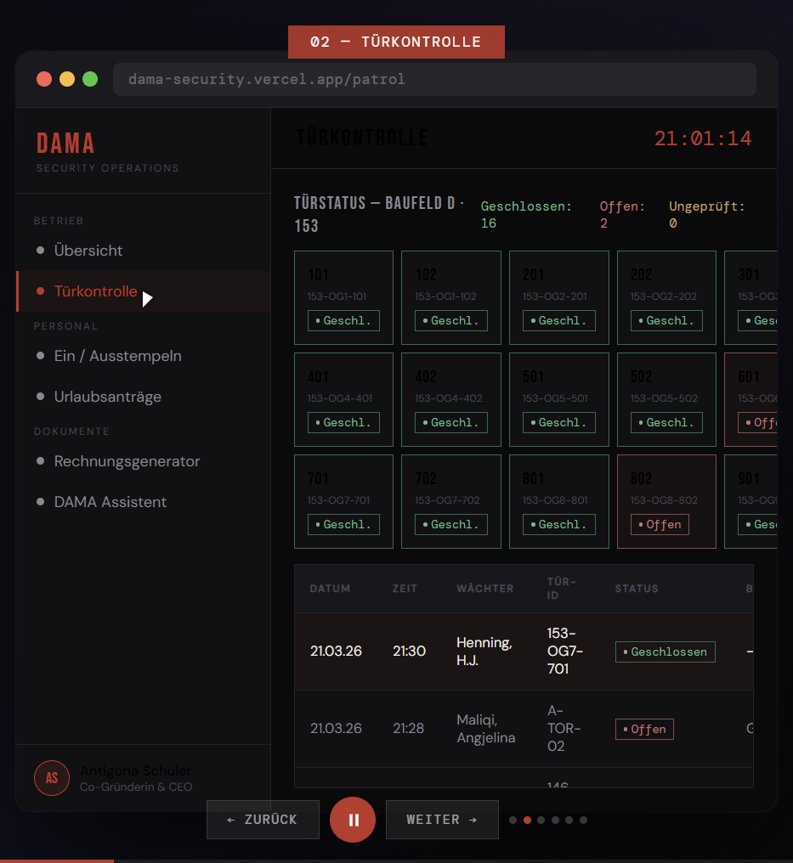
Task: Click the first slide indicator dot
Action: (x=513, y=820)
